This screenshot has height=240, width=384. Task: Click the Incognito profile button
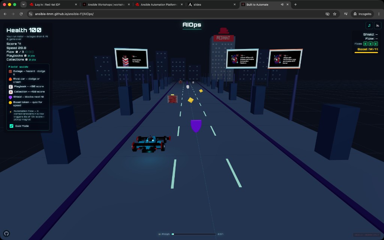(362, 14)
